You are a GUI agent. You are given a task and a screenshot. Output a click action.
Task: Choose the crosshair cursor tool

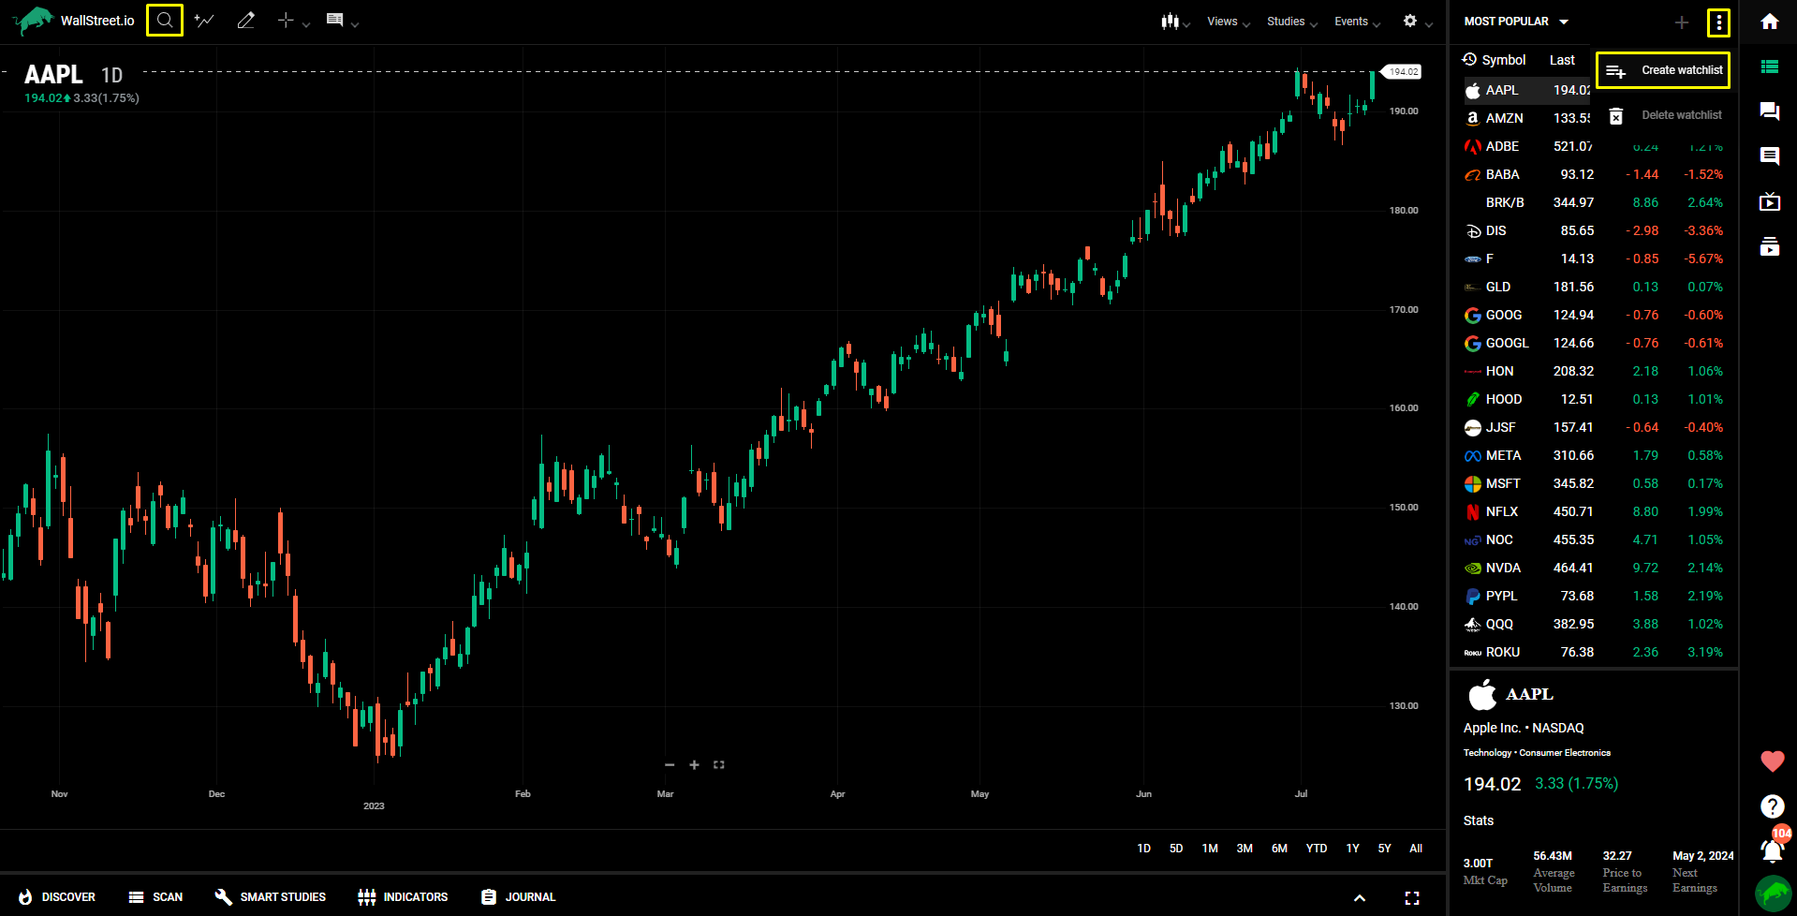click(x=286, y=20)
